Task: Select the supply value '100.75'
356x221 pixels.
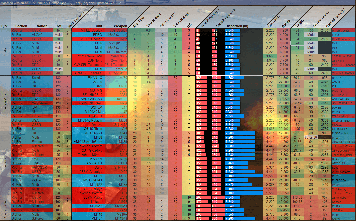Action: point(297,202)
